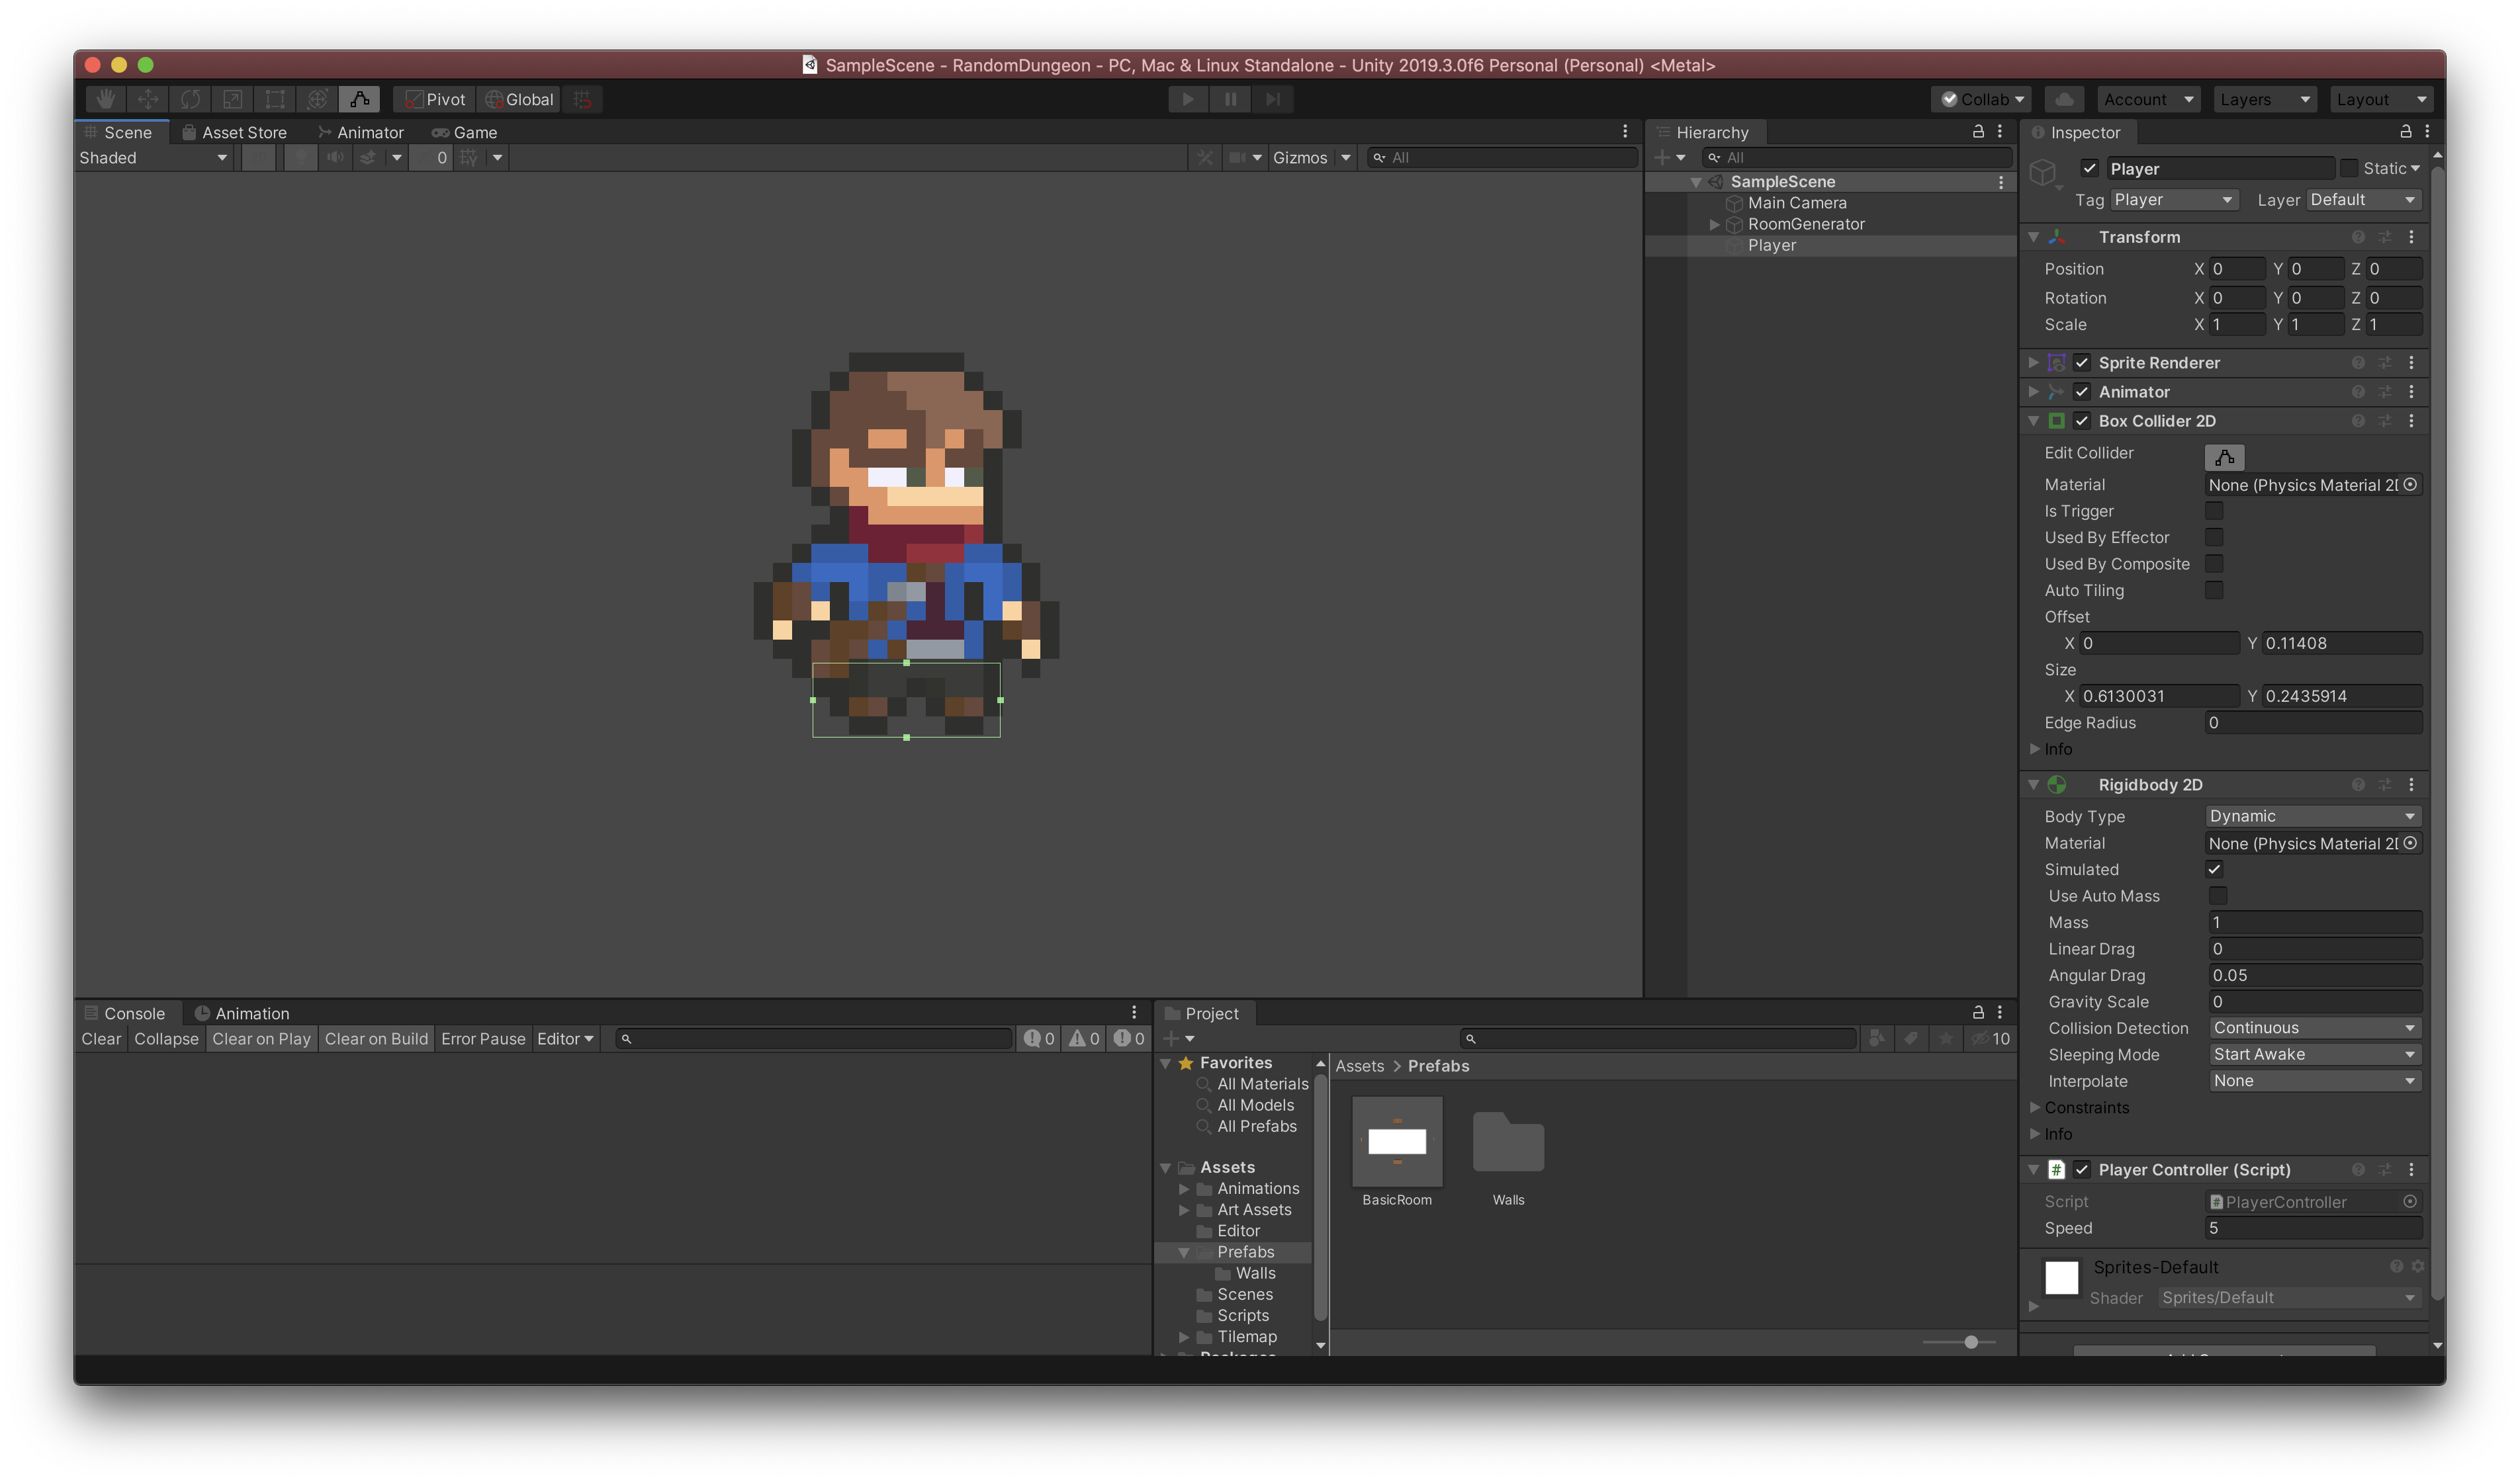Click the Project search field

(1659, 1039)
